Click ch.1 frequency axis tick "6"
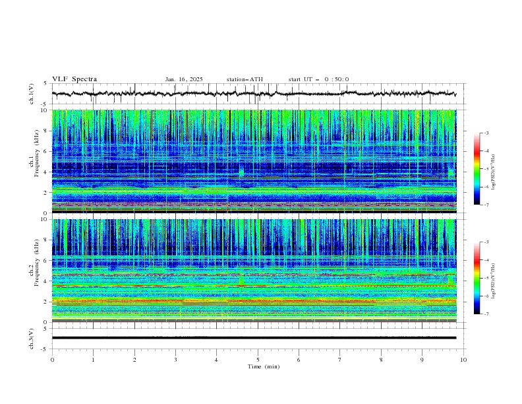The height and width of the screenshot is (404, 522). click(45, 151)
